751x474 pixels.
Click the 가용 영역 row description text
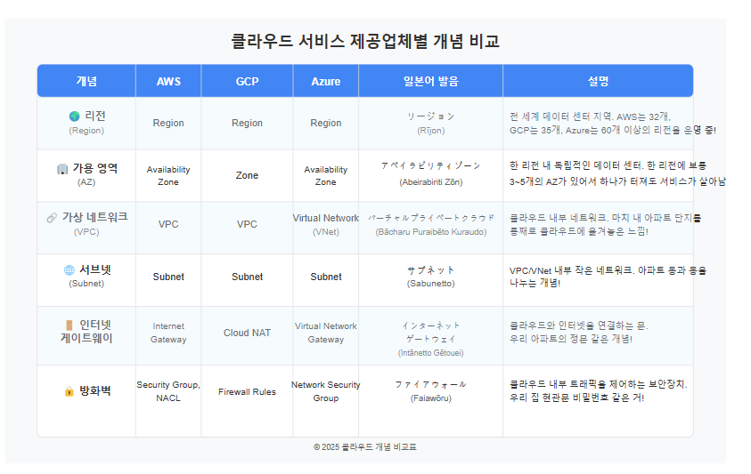(617, 173)
